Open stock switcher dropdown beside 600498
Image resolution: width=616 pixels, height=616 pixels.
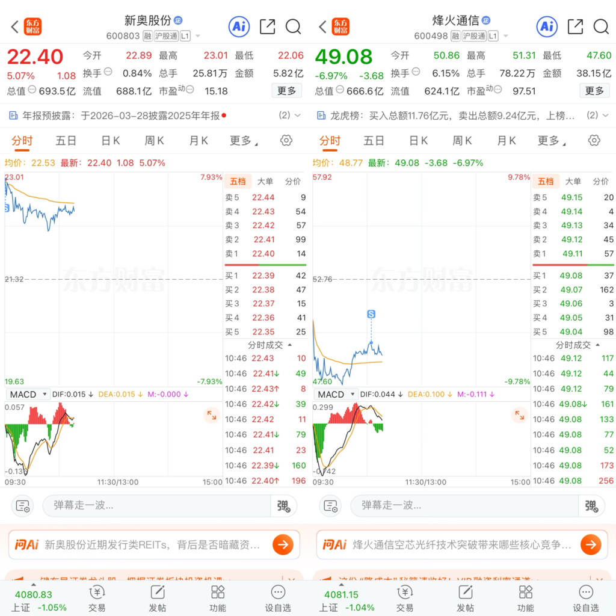(506, 36)
